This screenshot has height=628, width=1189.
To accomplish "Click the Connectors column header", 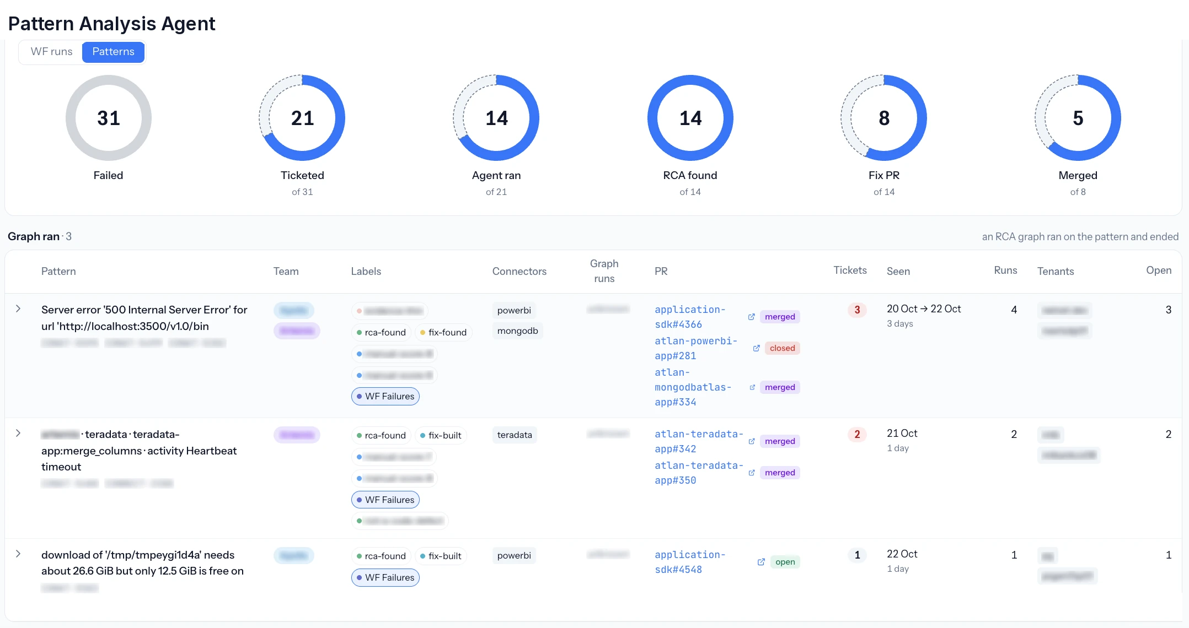I will tap(519, 271).
